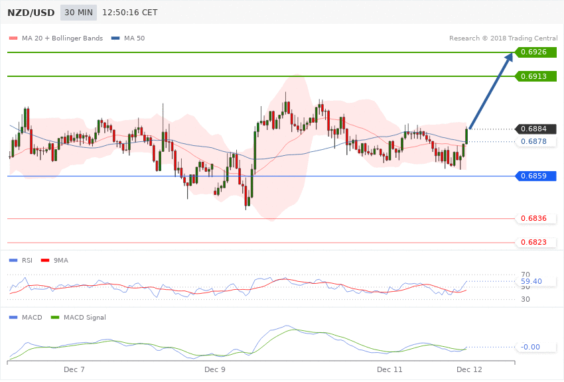Click the NZD/USD pair title
Viewport: 564px width, 382px height.
click(x=31, y=13)
